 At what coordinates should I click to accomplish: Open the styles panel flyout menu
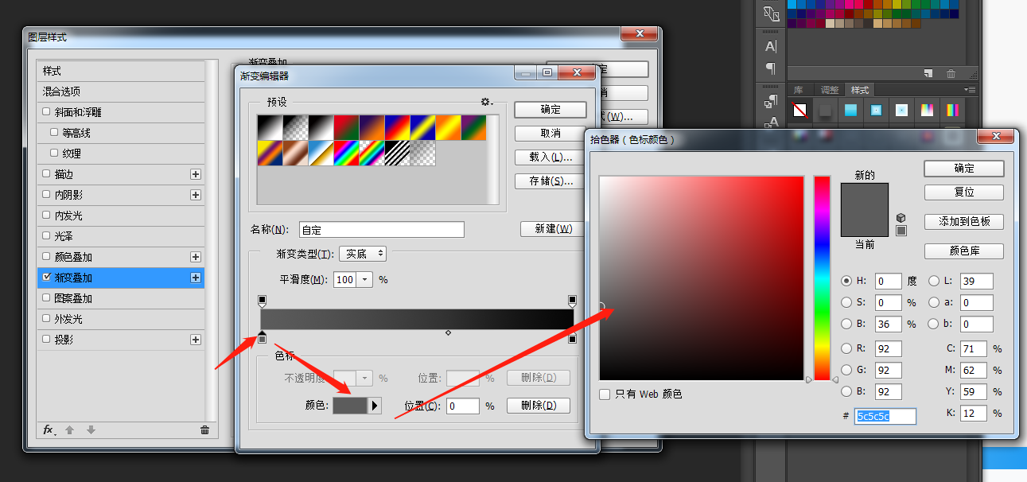[x=969, y=90]
